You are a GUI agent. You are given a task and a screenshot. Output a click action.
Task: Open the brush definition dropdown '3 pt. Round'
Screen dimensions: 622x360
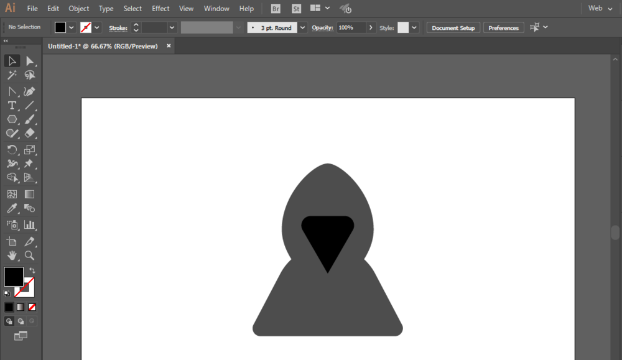pos(302,28)
